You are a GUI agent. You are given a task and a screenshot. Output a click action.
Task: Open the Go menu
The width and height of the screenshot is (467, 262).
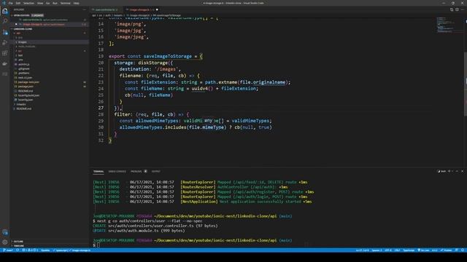pos(47,3)
